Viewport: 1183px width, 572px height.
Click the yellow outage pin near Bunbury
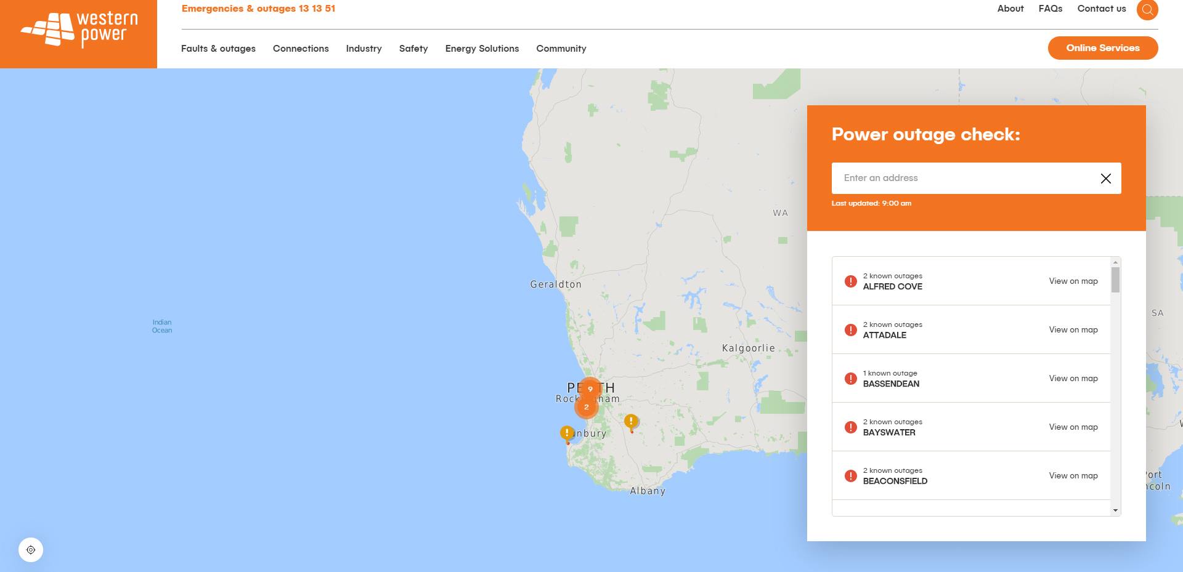tap(567, 433)
